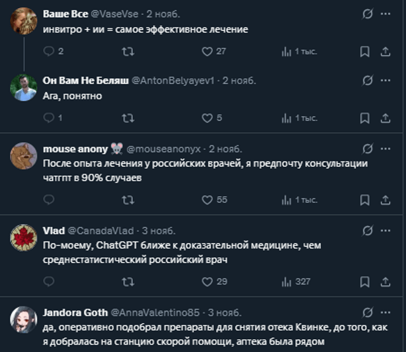406x352 pixels.
Task: Like the 'Ага, понятно' reply
Action: pos(207,118)
